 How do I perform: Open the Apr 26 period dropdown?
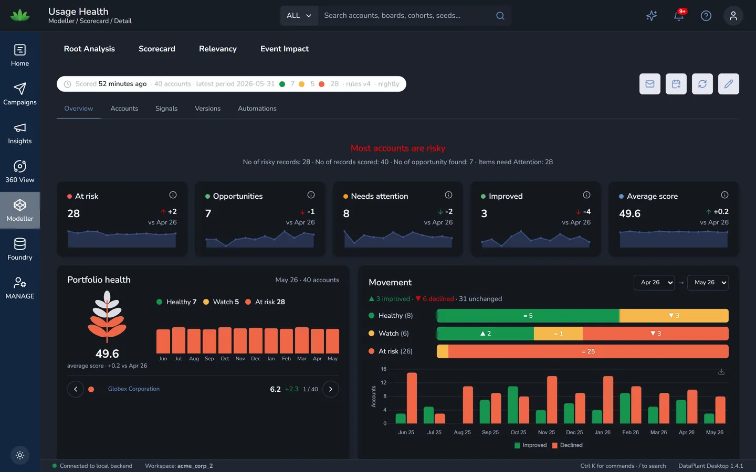pyautogui.click(x=654, y=283)
